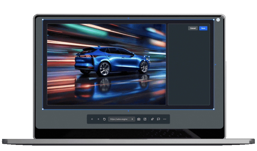
Task: Click the left-edge middle selection handle
Action: 41,64
